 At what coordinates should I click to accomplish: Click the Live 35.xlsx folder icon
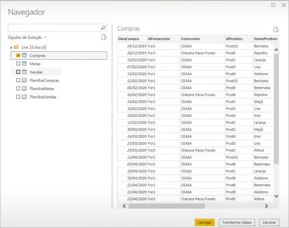[16, 47]
